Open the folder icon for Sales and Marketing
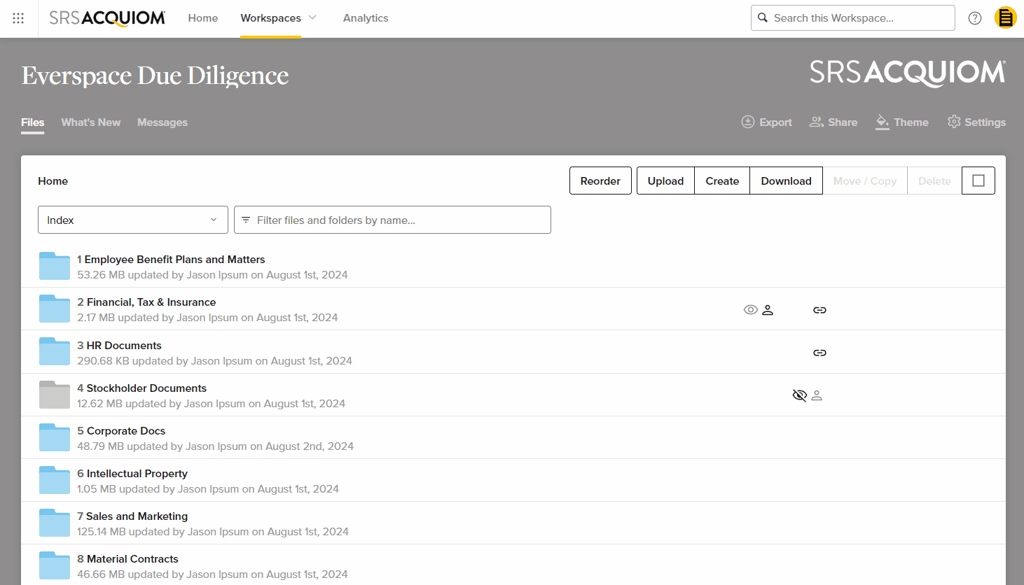 [55, 523]
